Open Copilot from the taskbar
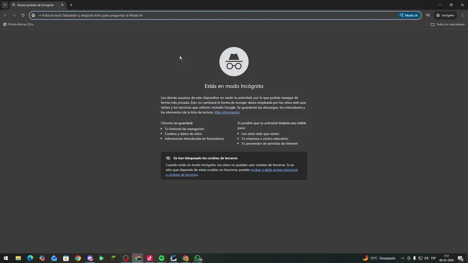 click(x=42, y=258)
